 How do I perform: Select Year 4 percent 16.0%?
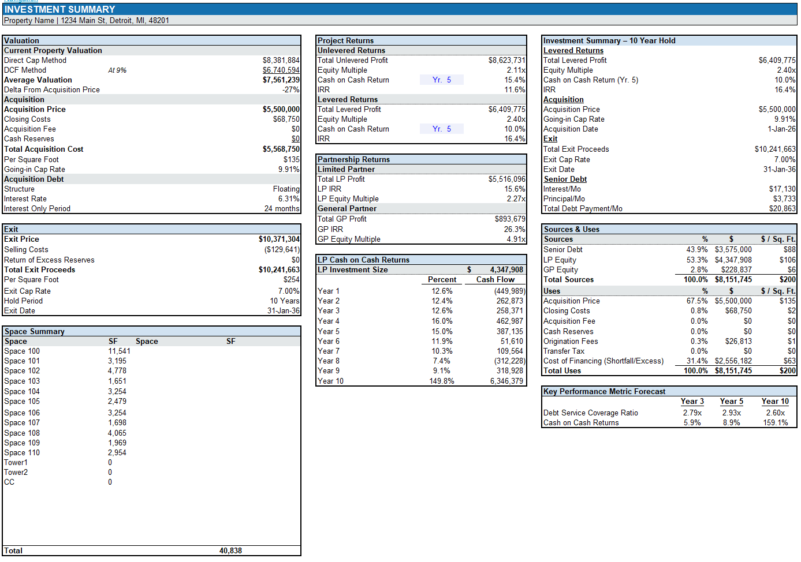click(442, 321)
